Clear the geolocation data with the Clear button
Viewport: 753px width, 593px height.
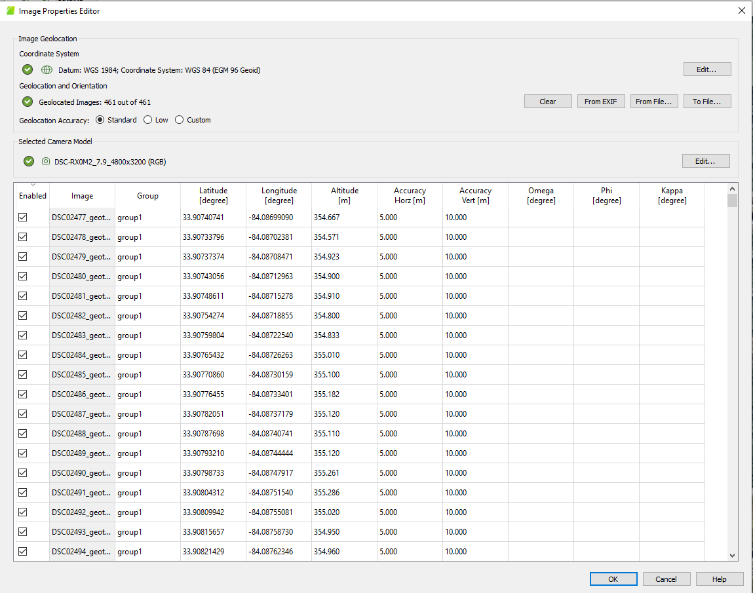pos(548,101)
